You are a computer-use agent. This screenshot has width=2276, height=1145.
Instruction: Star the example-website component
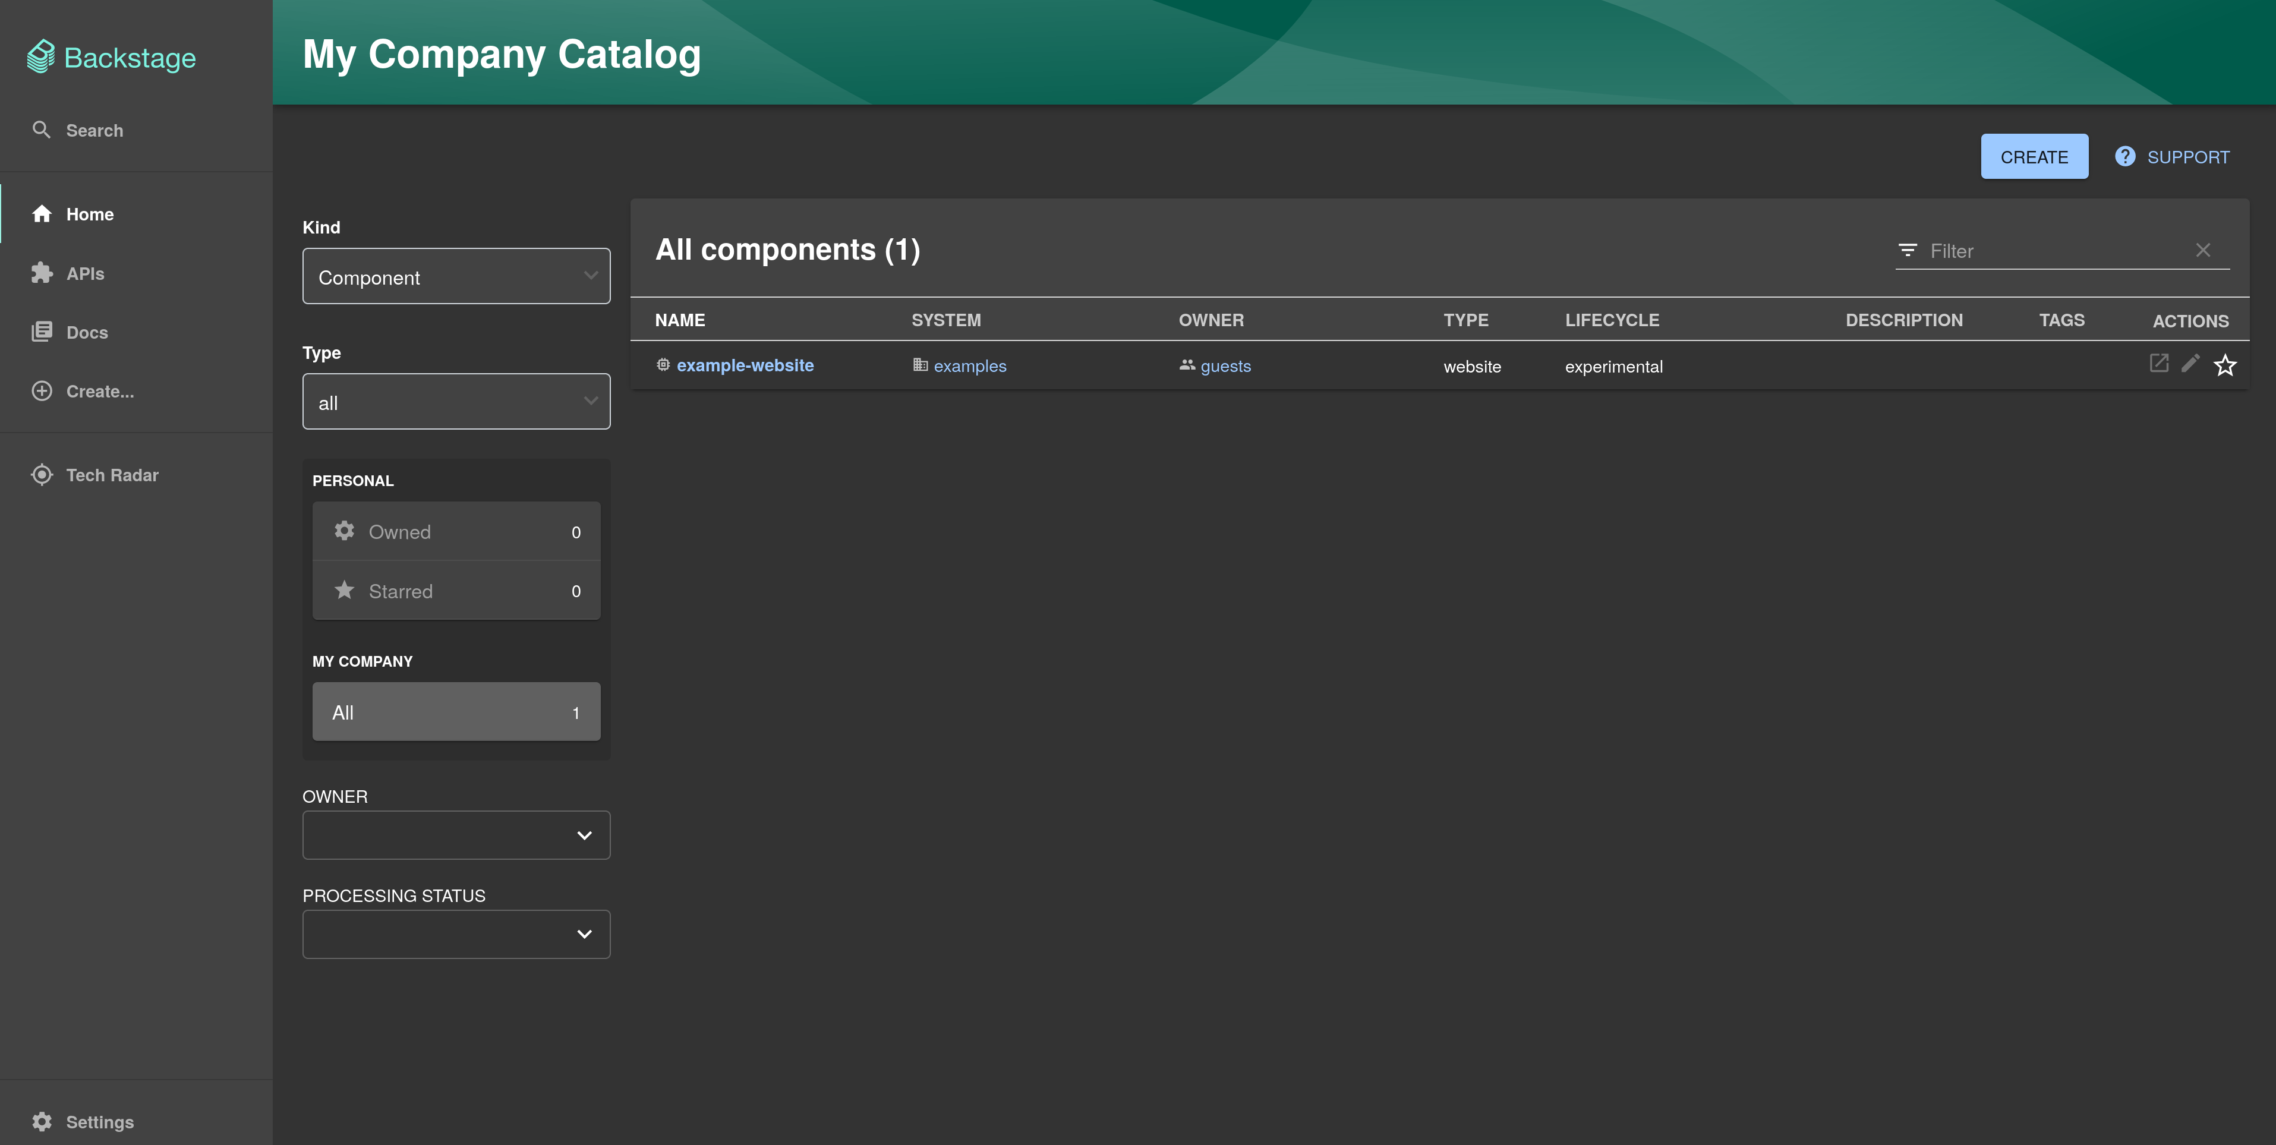[x=2224, y=365]
